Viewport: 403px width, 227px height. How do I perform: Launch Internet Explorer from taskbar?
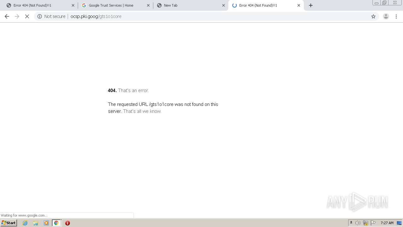[x=25, y=223]
